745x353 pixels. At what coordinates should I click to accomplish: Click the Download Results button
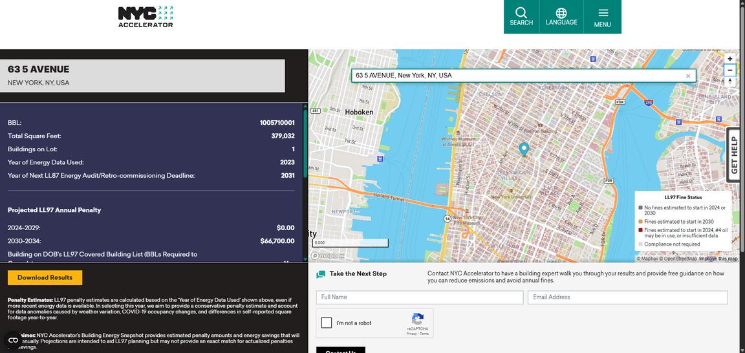[x=45, y=277]
